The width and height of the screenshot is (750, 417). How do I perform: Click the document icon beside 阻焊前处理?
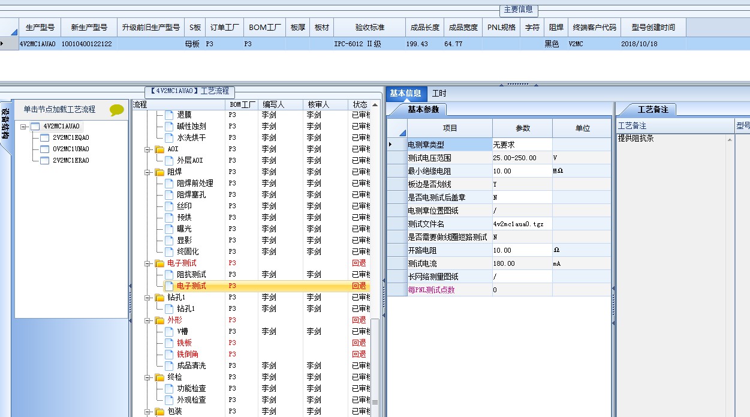(169, 183)
